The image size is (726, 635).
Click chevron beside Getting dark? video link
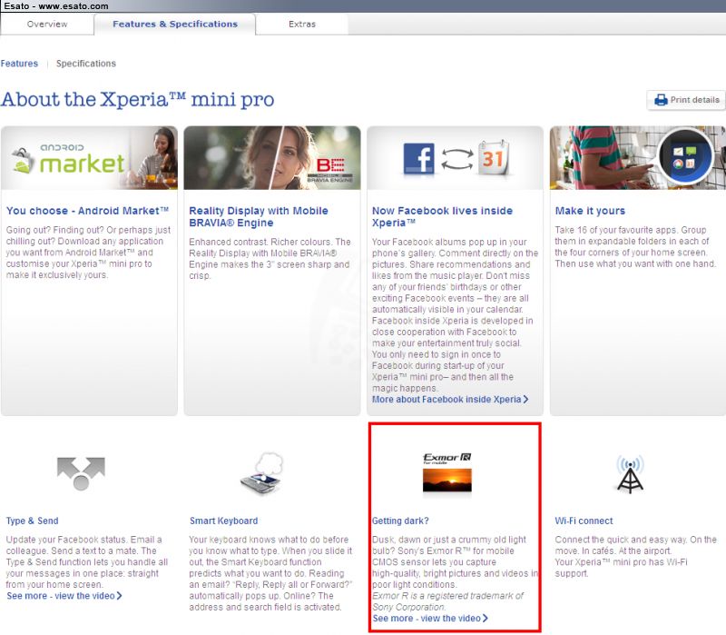pyautogui.click(x=485, y=619)
